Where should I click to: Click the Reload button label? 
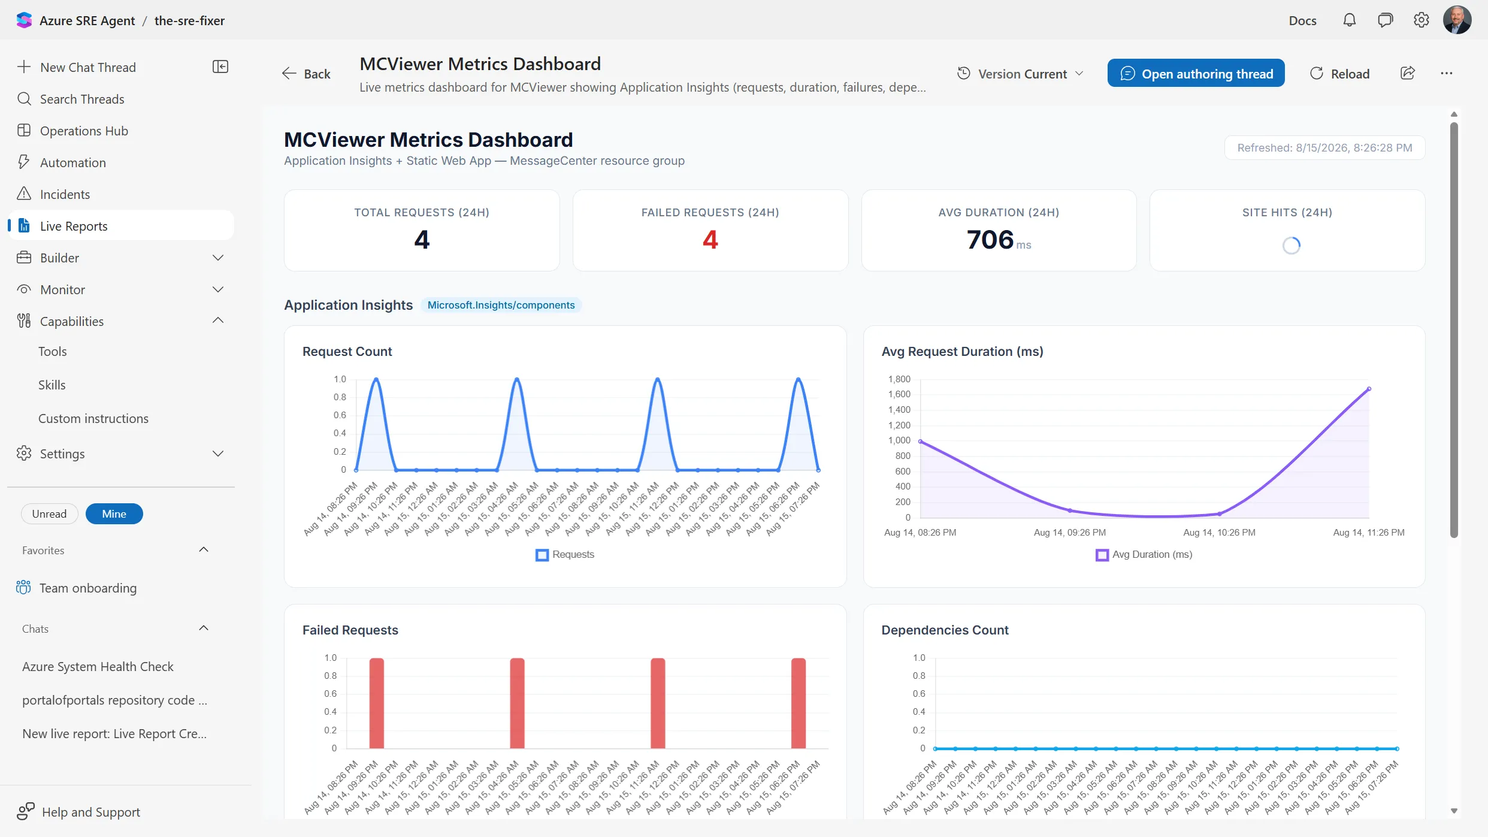click(x=1350, y=74)
